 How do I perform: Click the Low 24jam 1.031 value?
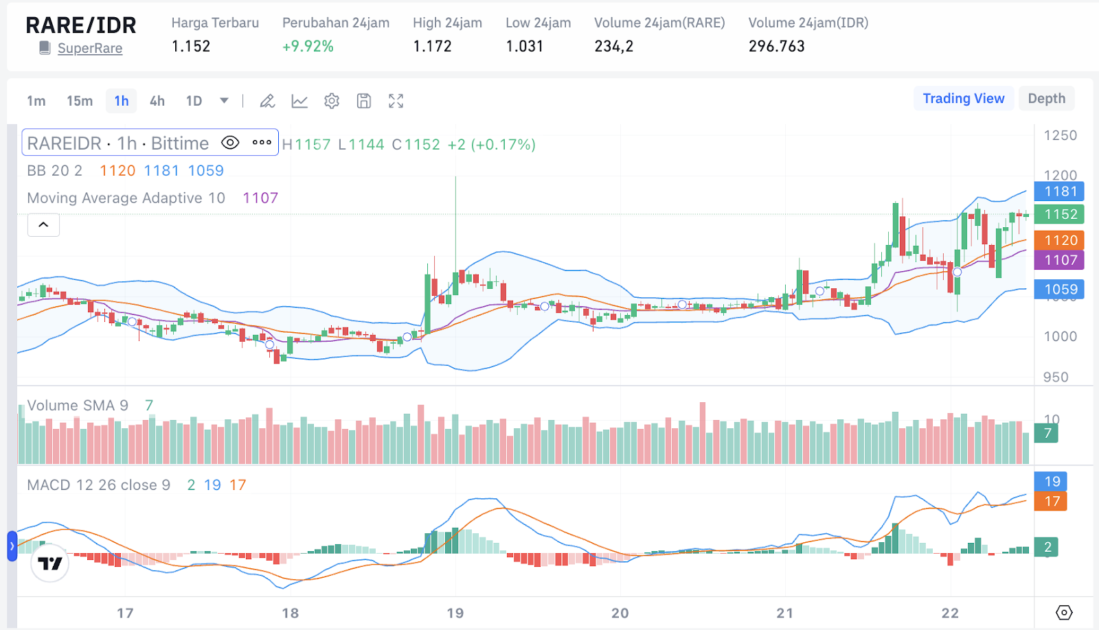pyautogui.click(x=525, y=46)
